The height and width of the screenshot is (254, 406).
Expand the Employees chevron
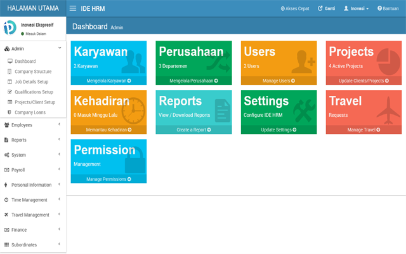click(59, 124)
